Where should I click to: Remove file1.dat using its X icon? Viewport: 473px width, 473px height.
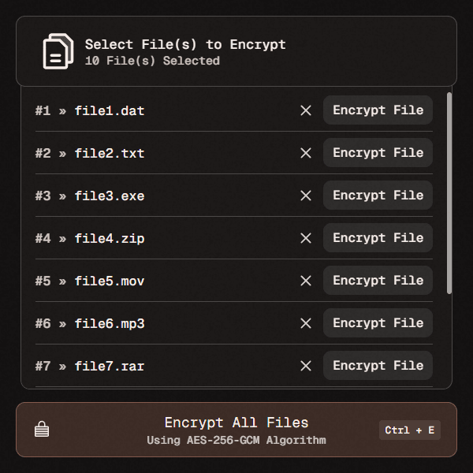coord(306,110)
